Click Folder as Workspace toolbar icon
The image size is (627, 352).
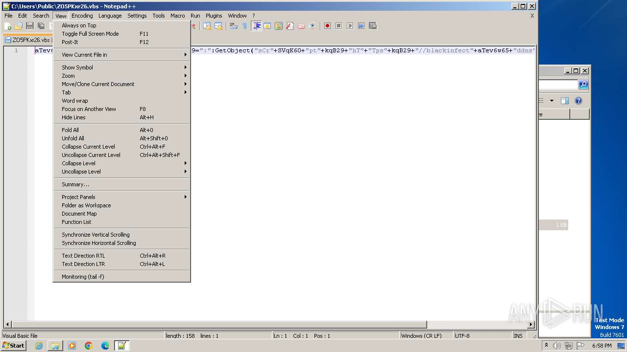[301, 26]
